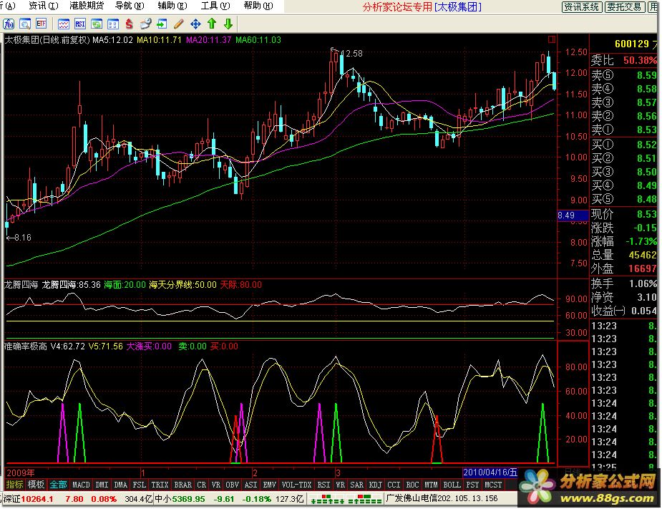Click the 龙腾四海 indicator title

coord(21,285)
